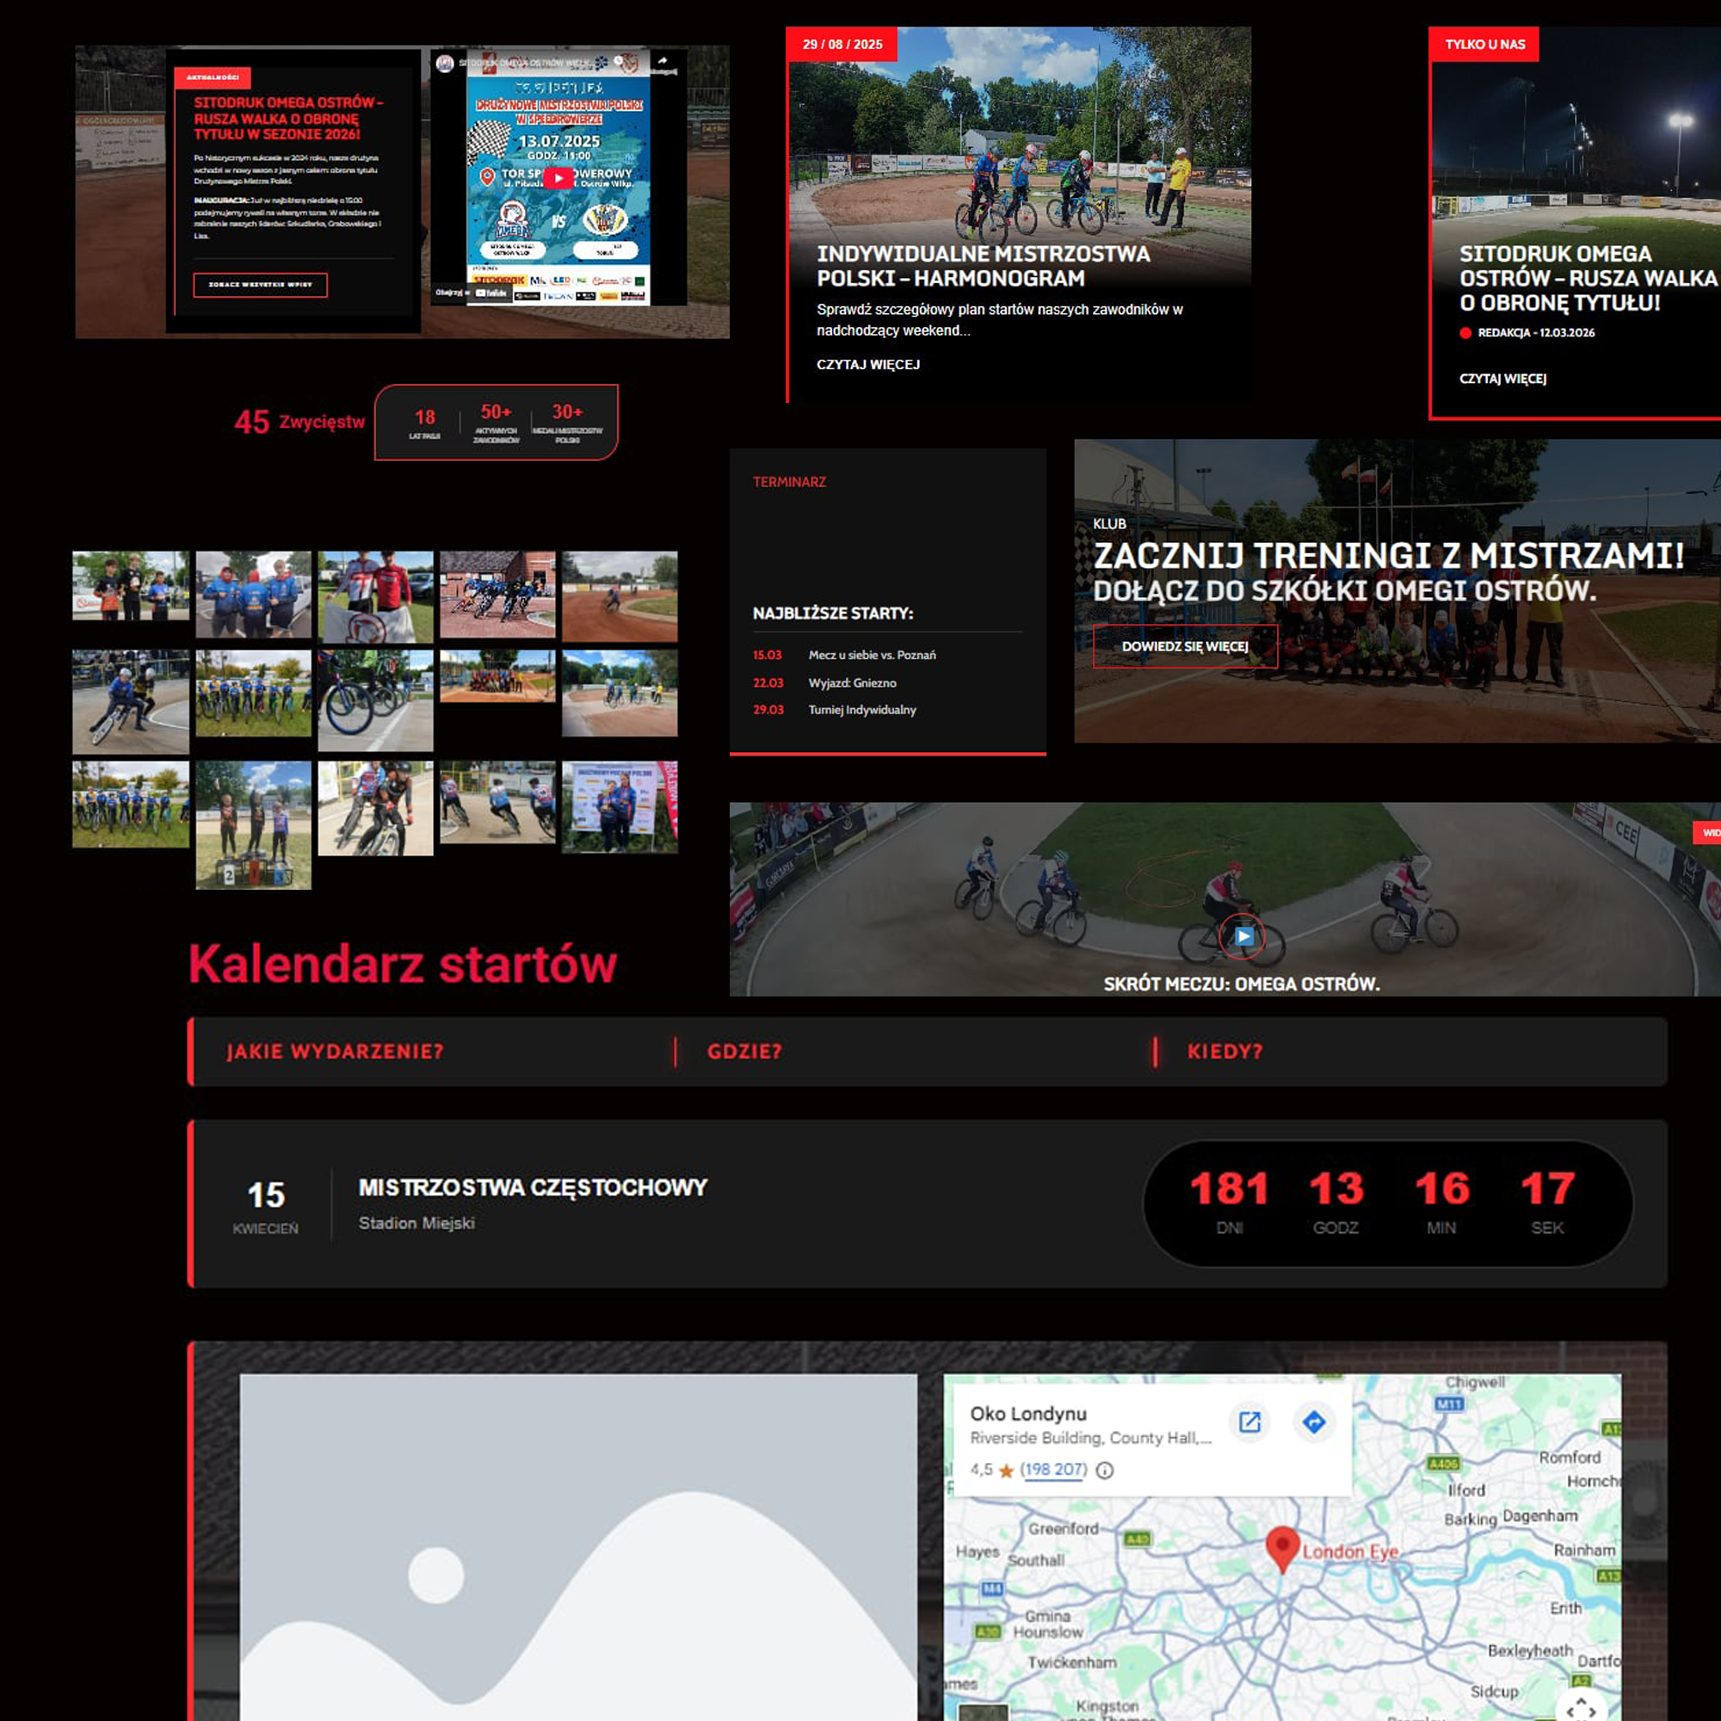
Task: Open the "Kiedy?" date filter
Action: [x=1224, y=1052]
